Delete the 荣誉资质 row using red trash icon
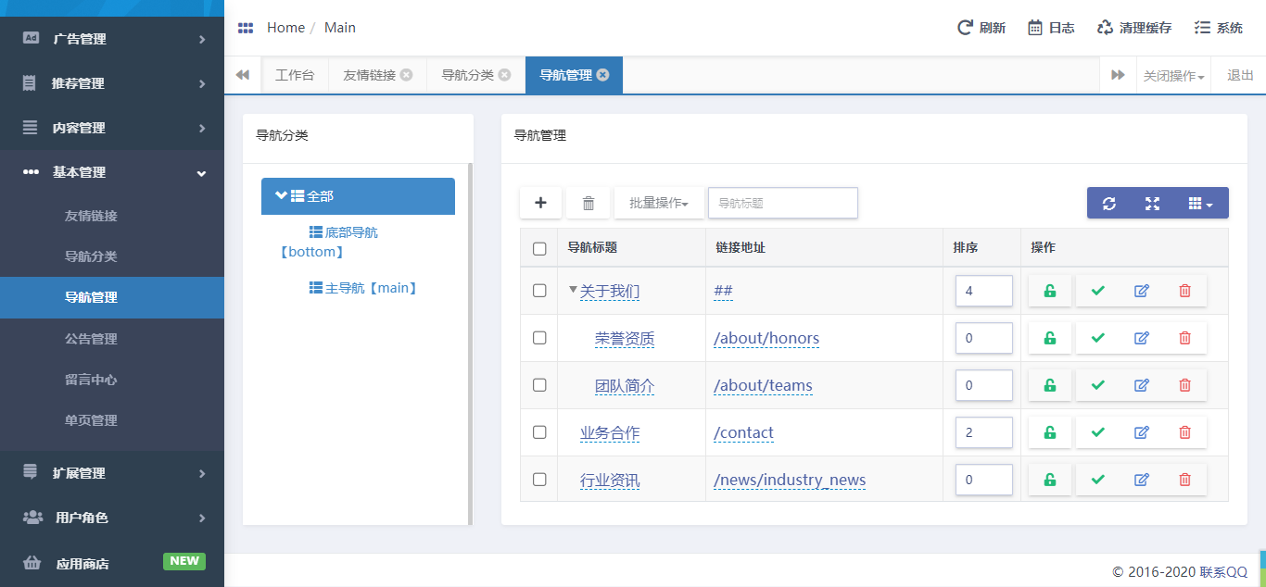The width and height of the screenshot is (1266, 587). pyautogui.click(x=1184, y=338)
